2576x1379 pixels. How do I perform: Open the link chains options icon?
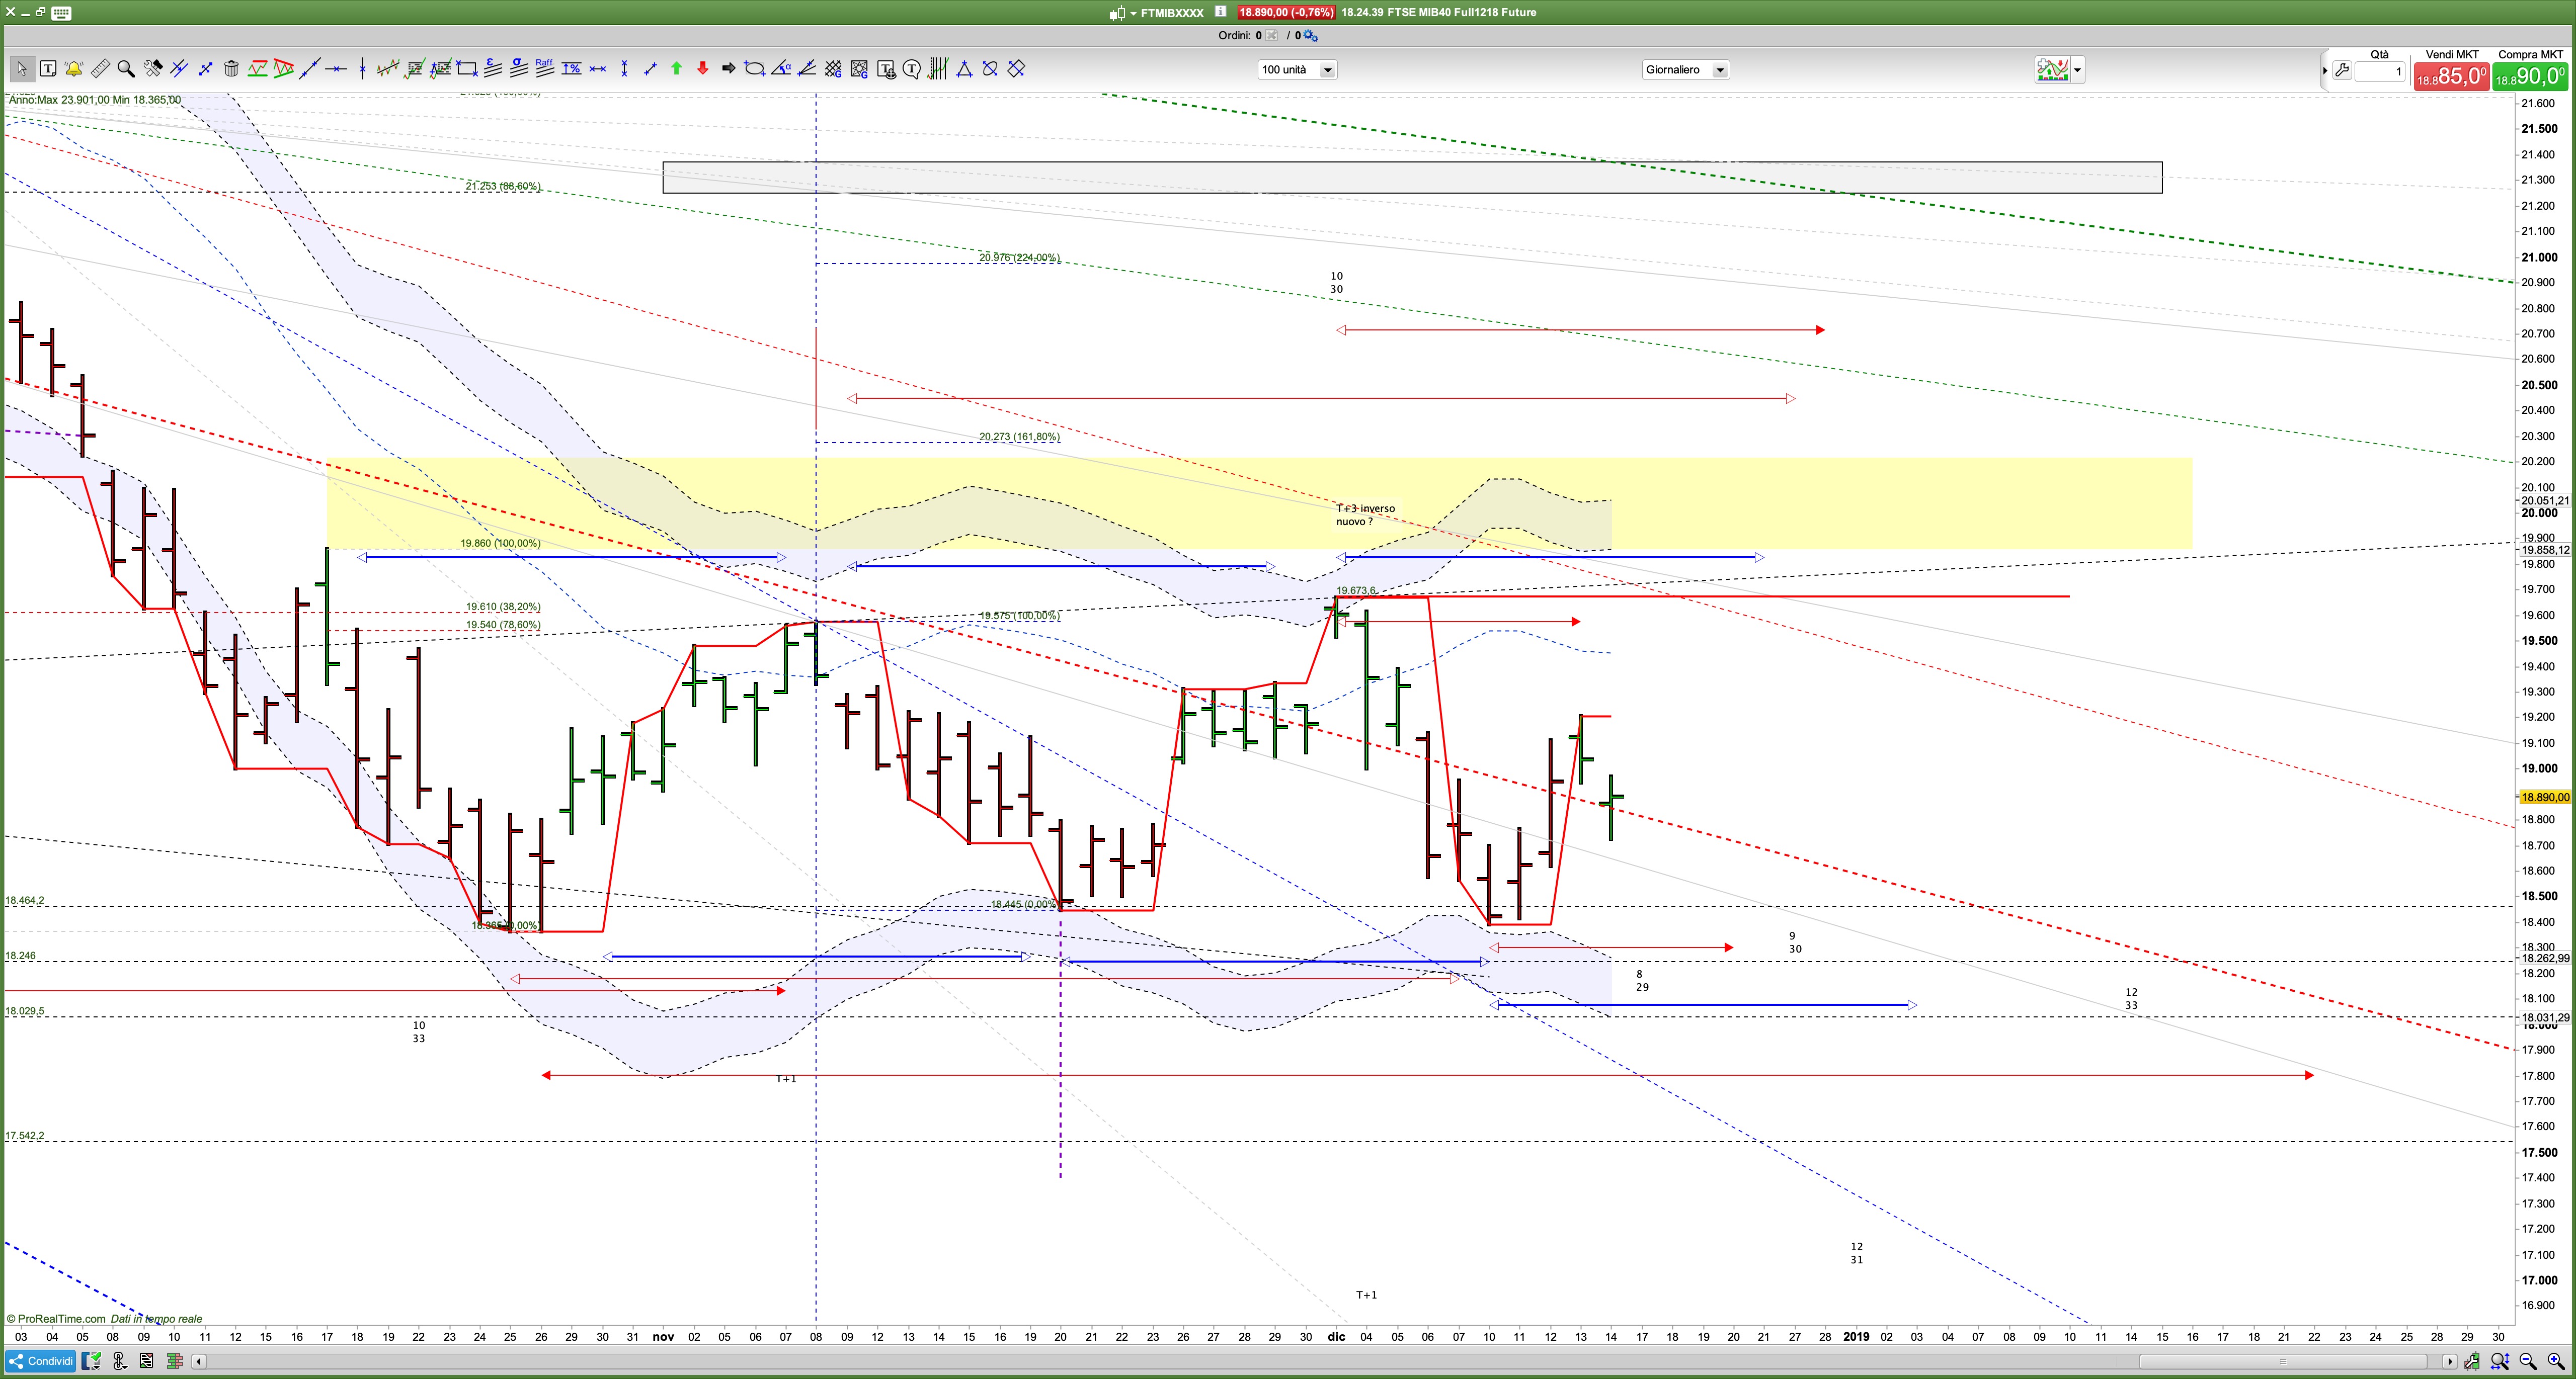(x=119, y=1361)
